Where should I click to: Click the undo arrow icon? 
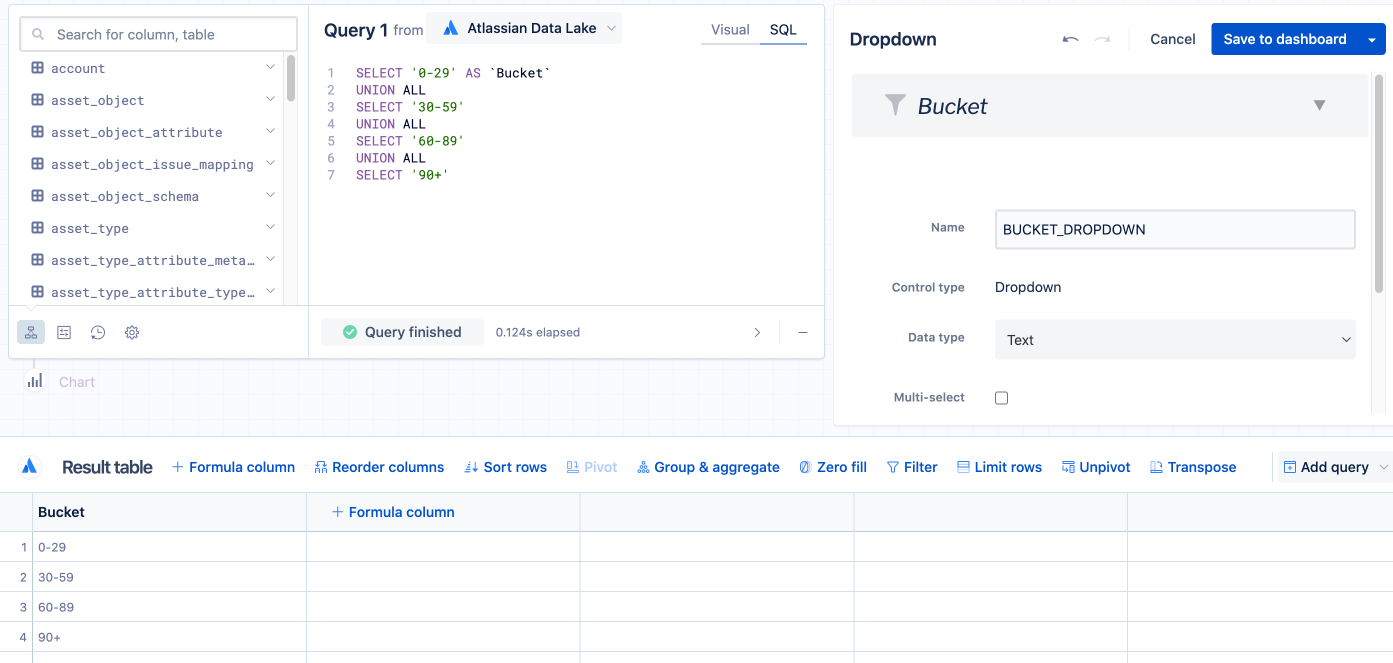1070,39
